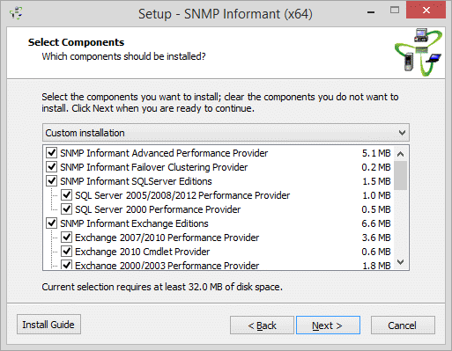Uncheck SQL Server 2005/2008/2012 Performance Provider
Viewport: 452px width, 351px height.
67,195
